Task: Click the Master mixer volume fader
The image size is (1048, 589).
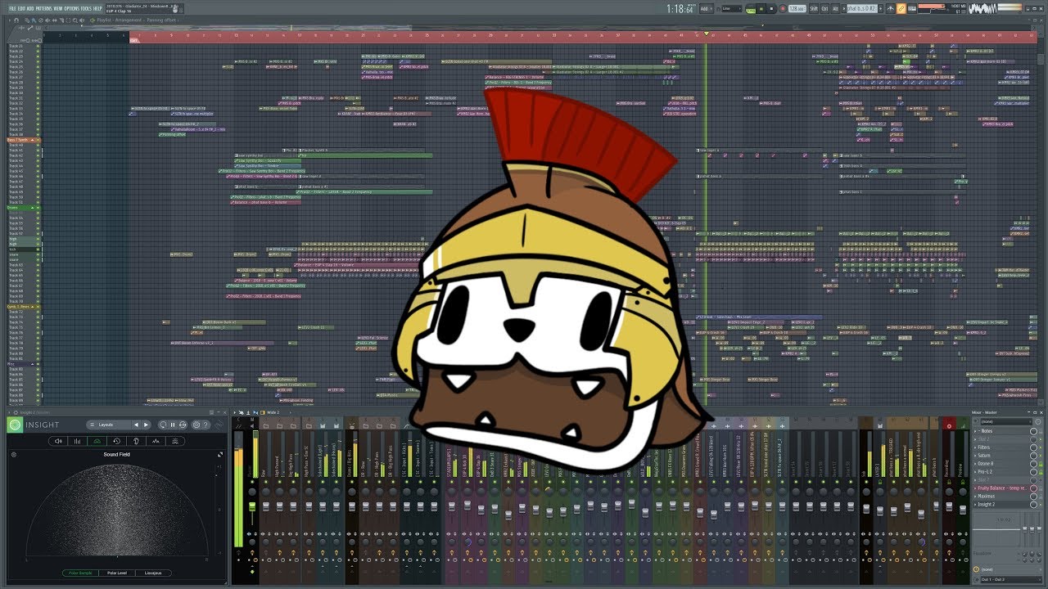Action: pos(252,506)
